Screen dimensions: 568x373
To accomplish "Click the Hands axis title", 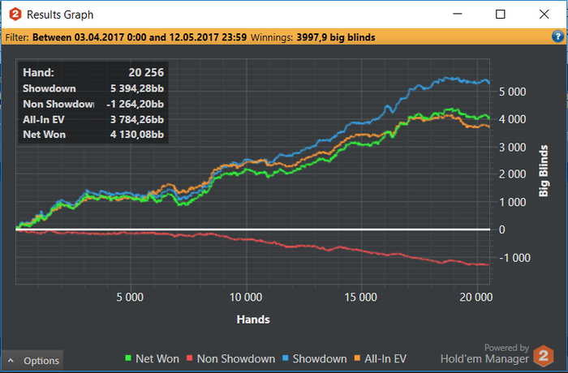I will tap(253, 319).
